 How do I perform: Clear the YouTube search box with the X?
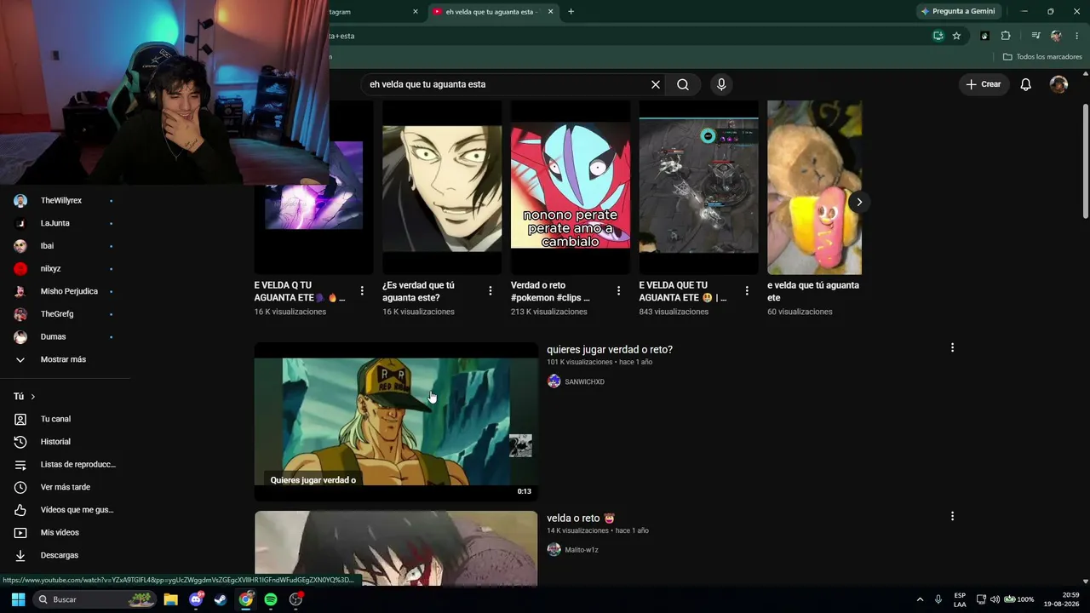656,84
